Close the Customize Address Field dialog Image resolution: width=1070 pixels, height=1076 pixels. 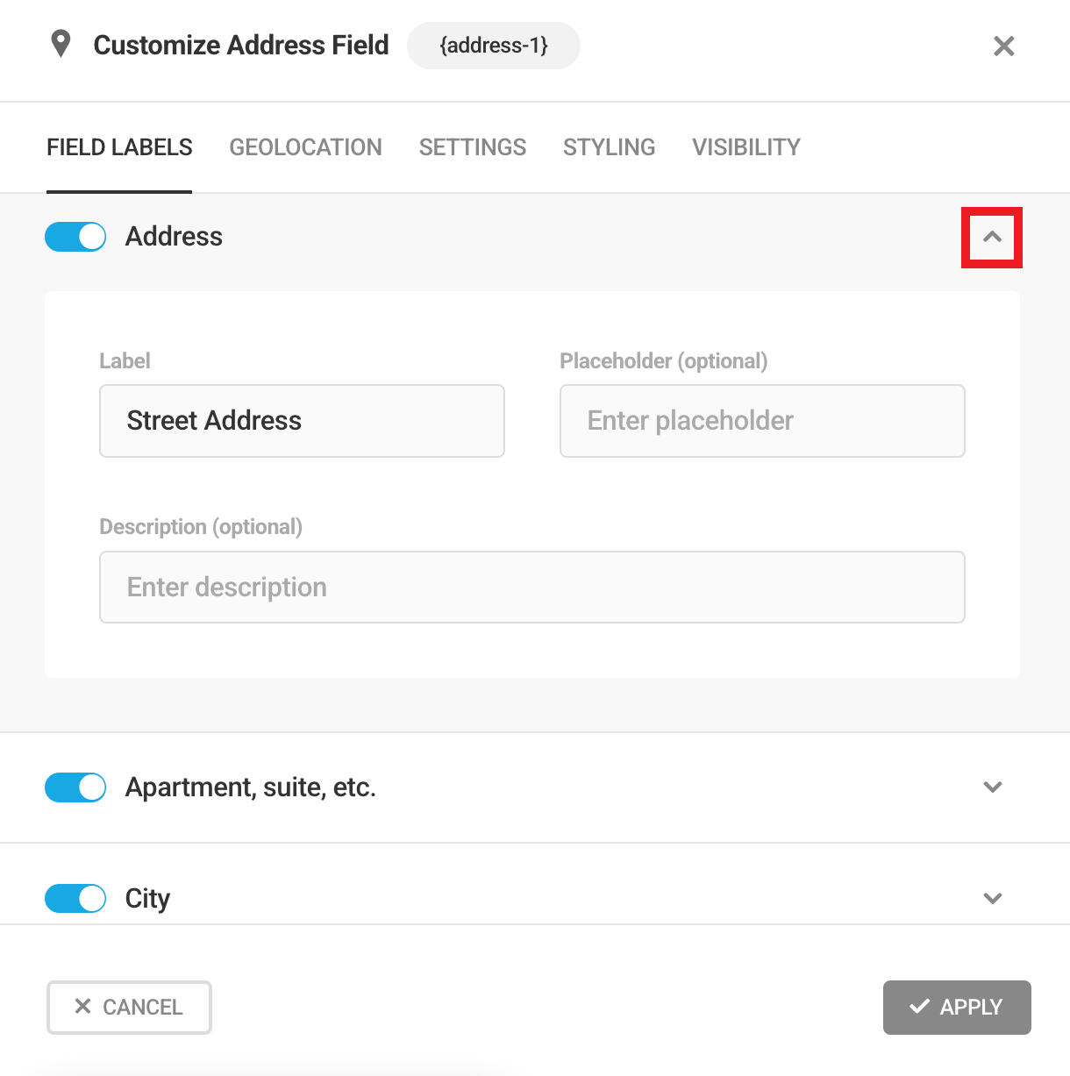click(1003, 46)
